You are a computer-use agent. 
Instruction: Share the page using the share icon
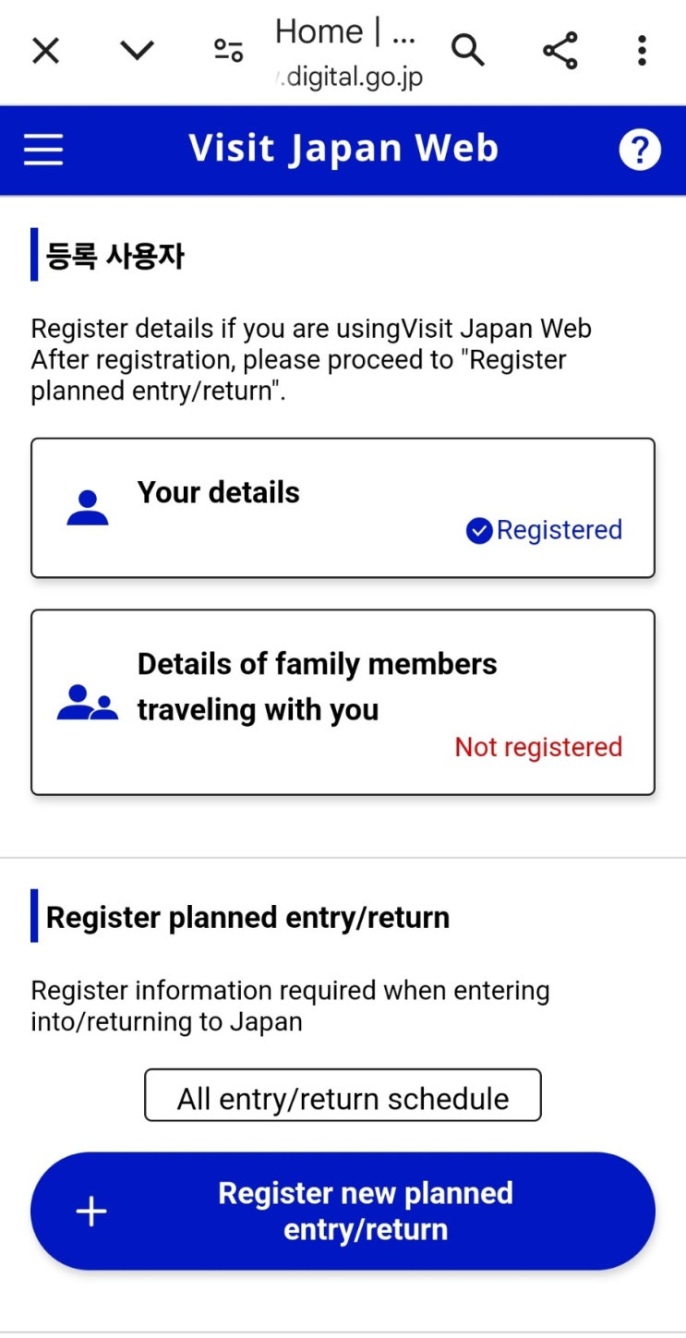tap(560, 51)
